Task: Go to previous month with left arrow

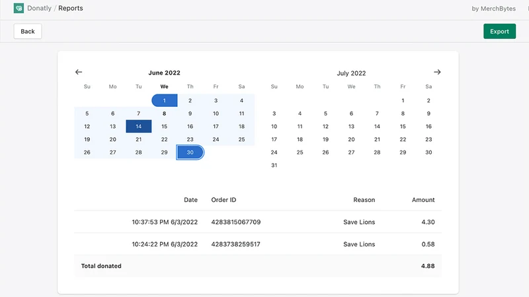Action: click(79, 72)
